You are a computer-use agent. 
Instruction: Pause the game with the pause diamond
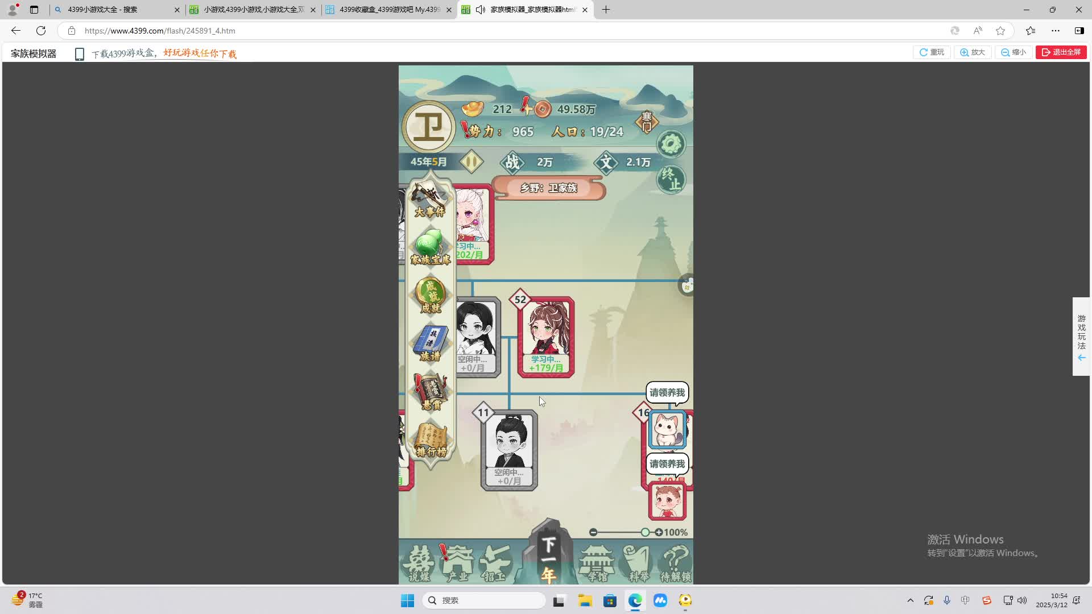tap(471, 162)
